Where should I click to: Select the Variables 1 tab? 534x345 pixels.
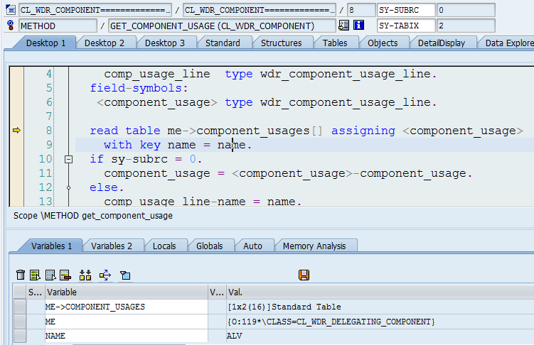click(51, 246)
